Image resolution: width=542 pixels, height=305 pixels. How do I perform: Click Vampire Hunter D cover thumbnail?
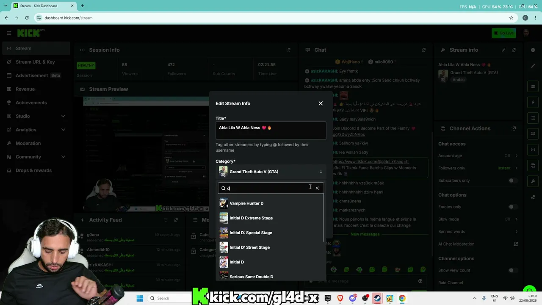224,203
